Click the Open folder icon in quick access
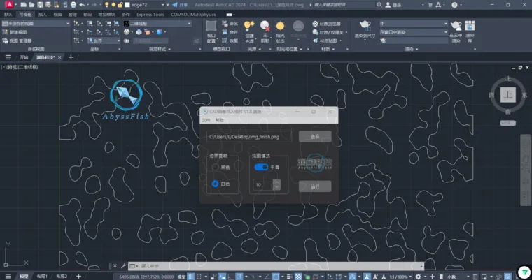Viewport: 532px width, 280px height. [x=31, y=5]
